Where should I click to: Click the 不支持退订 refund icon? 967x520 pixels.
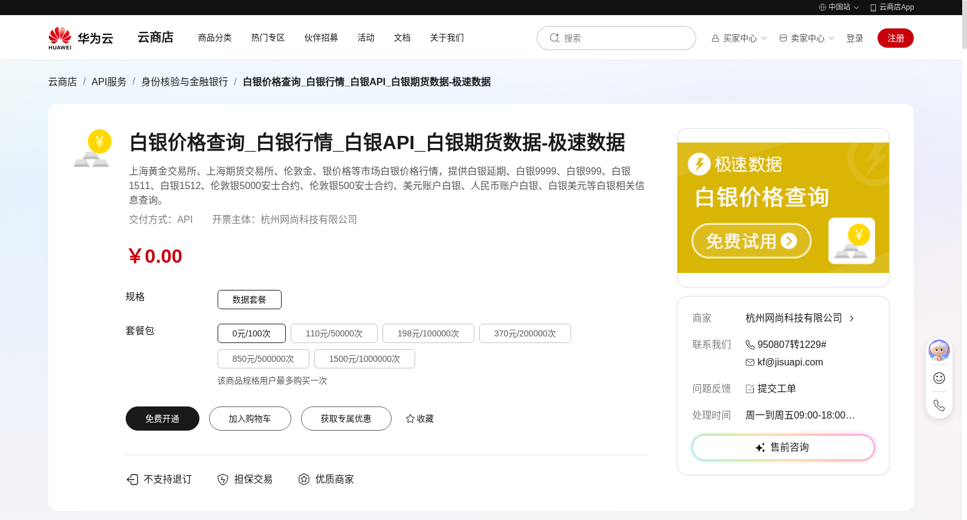point(132,480)
